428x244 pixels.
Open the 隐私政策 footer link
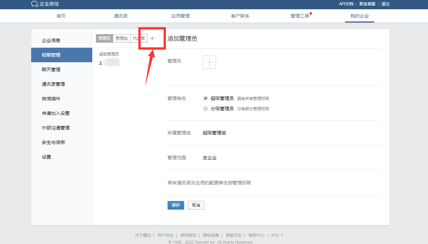pyautogui.click(x=211, y=235)
